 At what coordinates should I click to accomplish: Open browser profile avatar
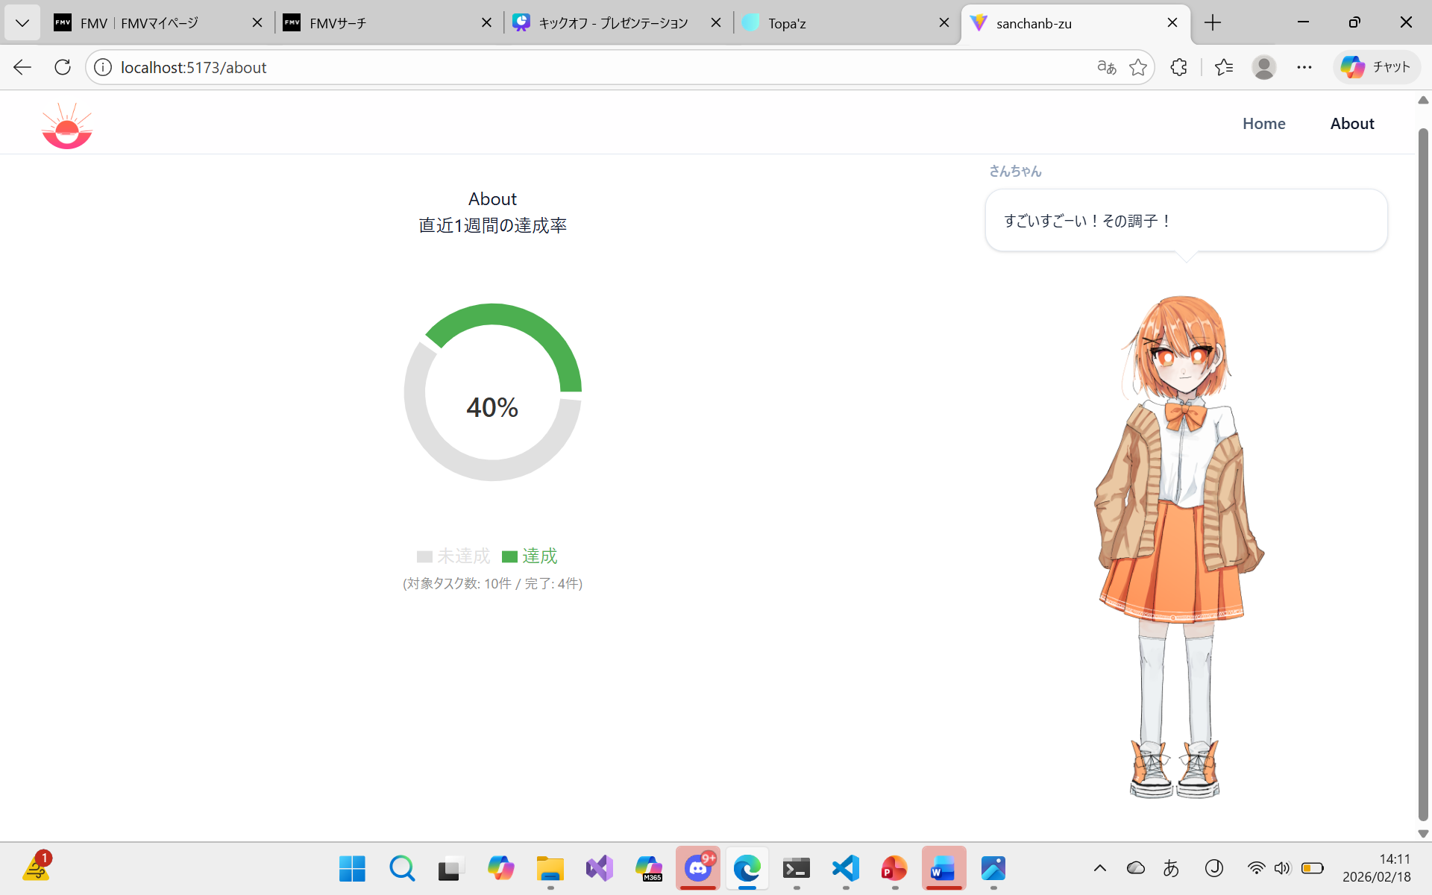(1263, 67)
